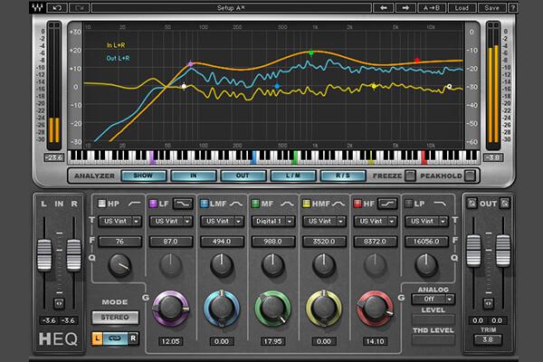Viewport: 543px width, 362px height.
Task: Click the undo arrow in the top bar
Action: pyautogui.click(x=56, y=7)
